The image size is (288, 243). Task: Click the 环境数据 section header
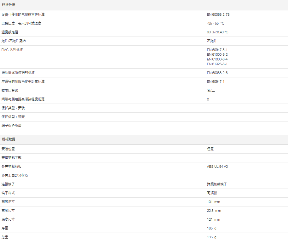[9, 5]
